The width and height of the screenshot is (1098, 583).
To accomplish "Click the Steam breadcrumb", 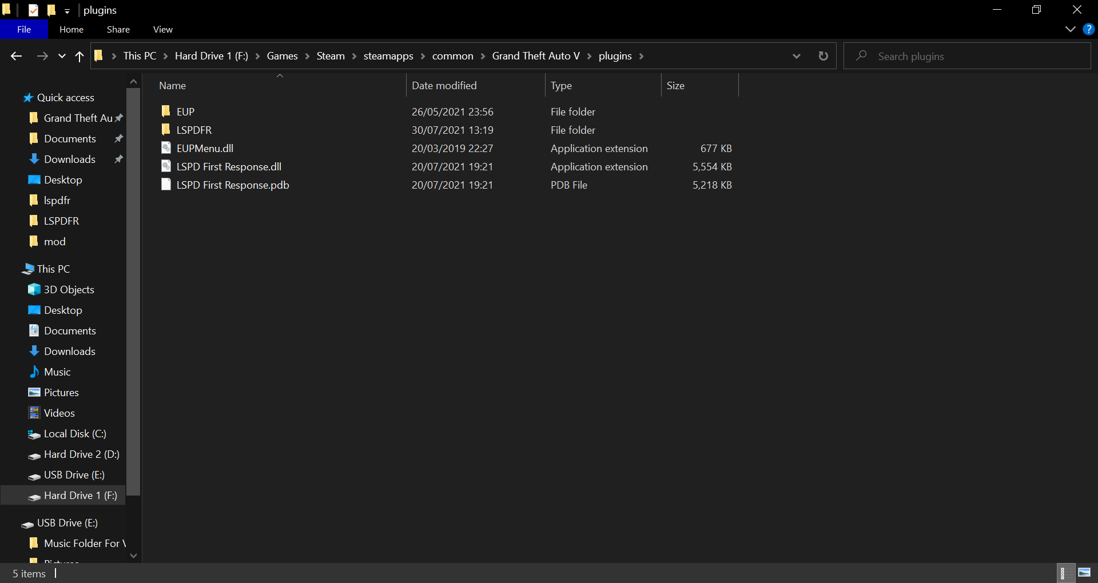I will tap(331, 56).
